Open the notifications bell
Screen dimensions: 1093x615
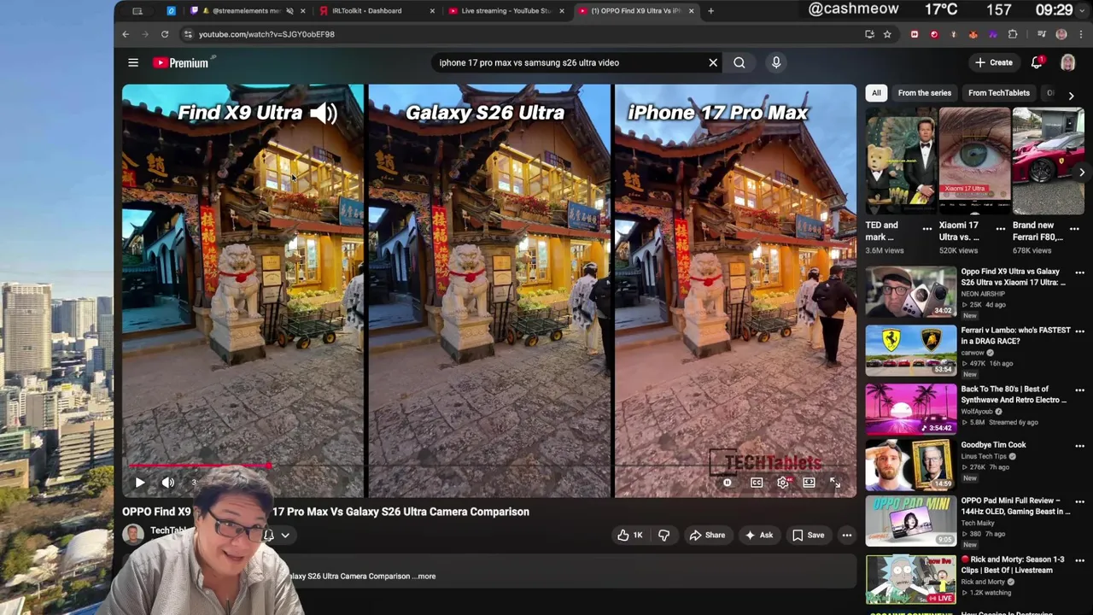[x=1037, y=62]
